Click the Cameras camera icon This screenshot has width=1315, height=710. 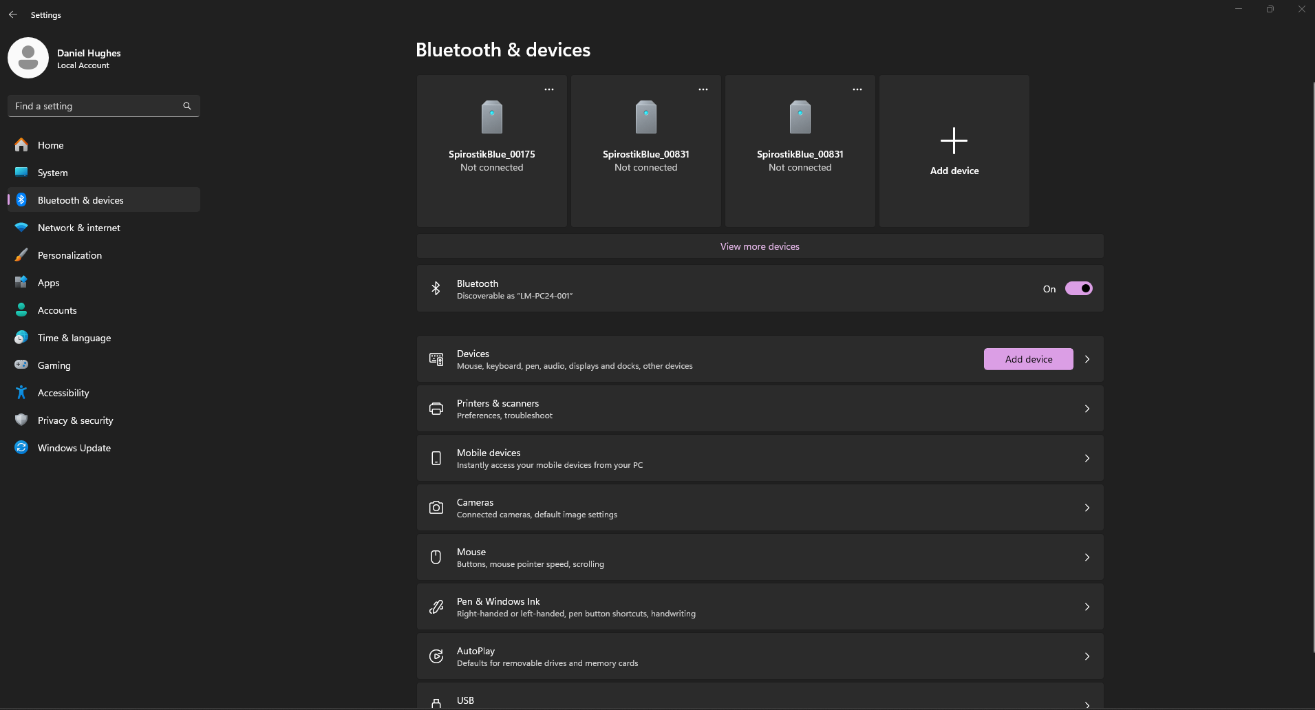[436, 508]
